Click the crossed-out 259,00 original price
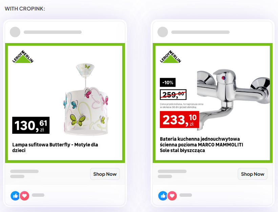278x212 pixels. (x=173, y=95)
